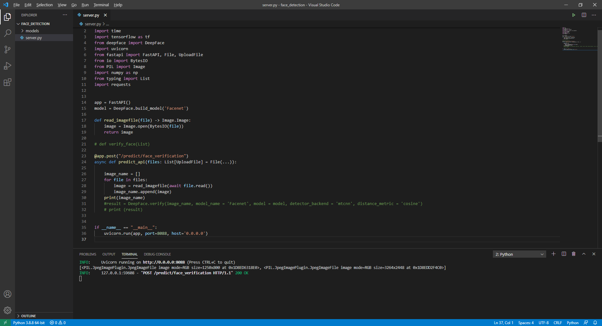Open the Run and Debug view
602x326 pixels.
(8, 66)
